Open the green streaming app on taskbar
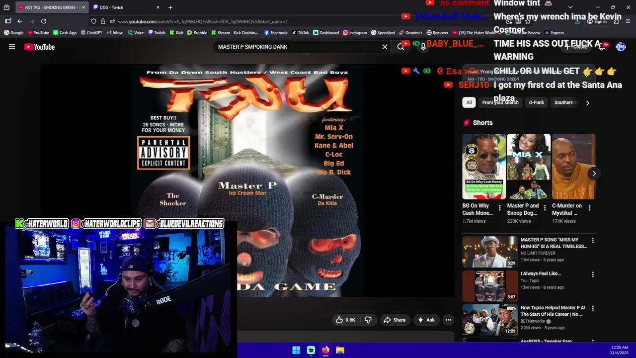This screenshot has width=636, height=358. (x=311, y=350)
